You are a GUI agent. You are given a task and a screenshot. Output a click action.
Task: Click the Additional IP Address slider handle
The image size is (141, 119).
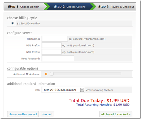coord(52,74)
